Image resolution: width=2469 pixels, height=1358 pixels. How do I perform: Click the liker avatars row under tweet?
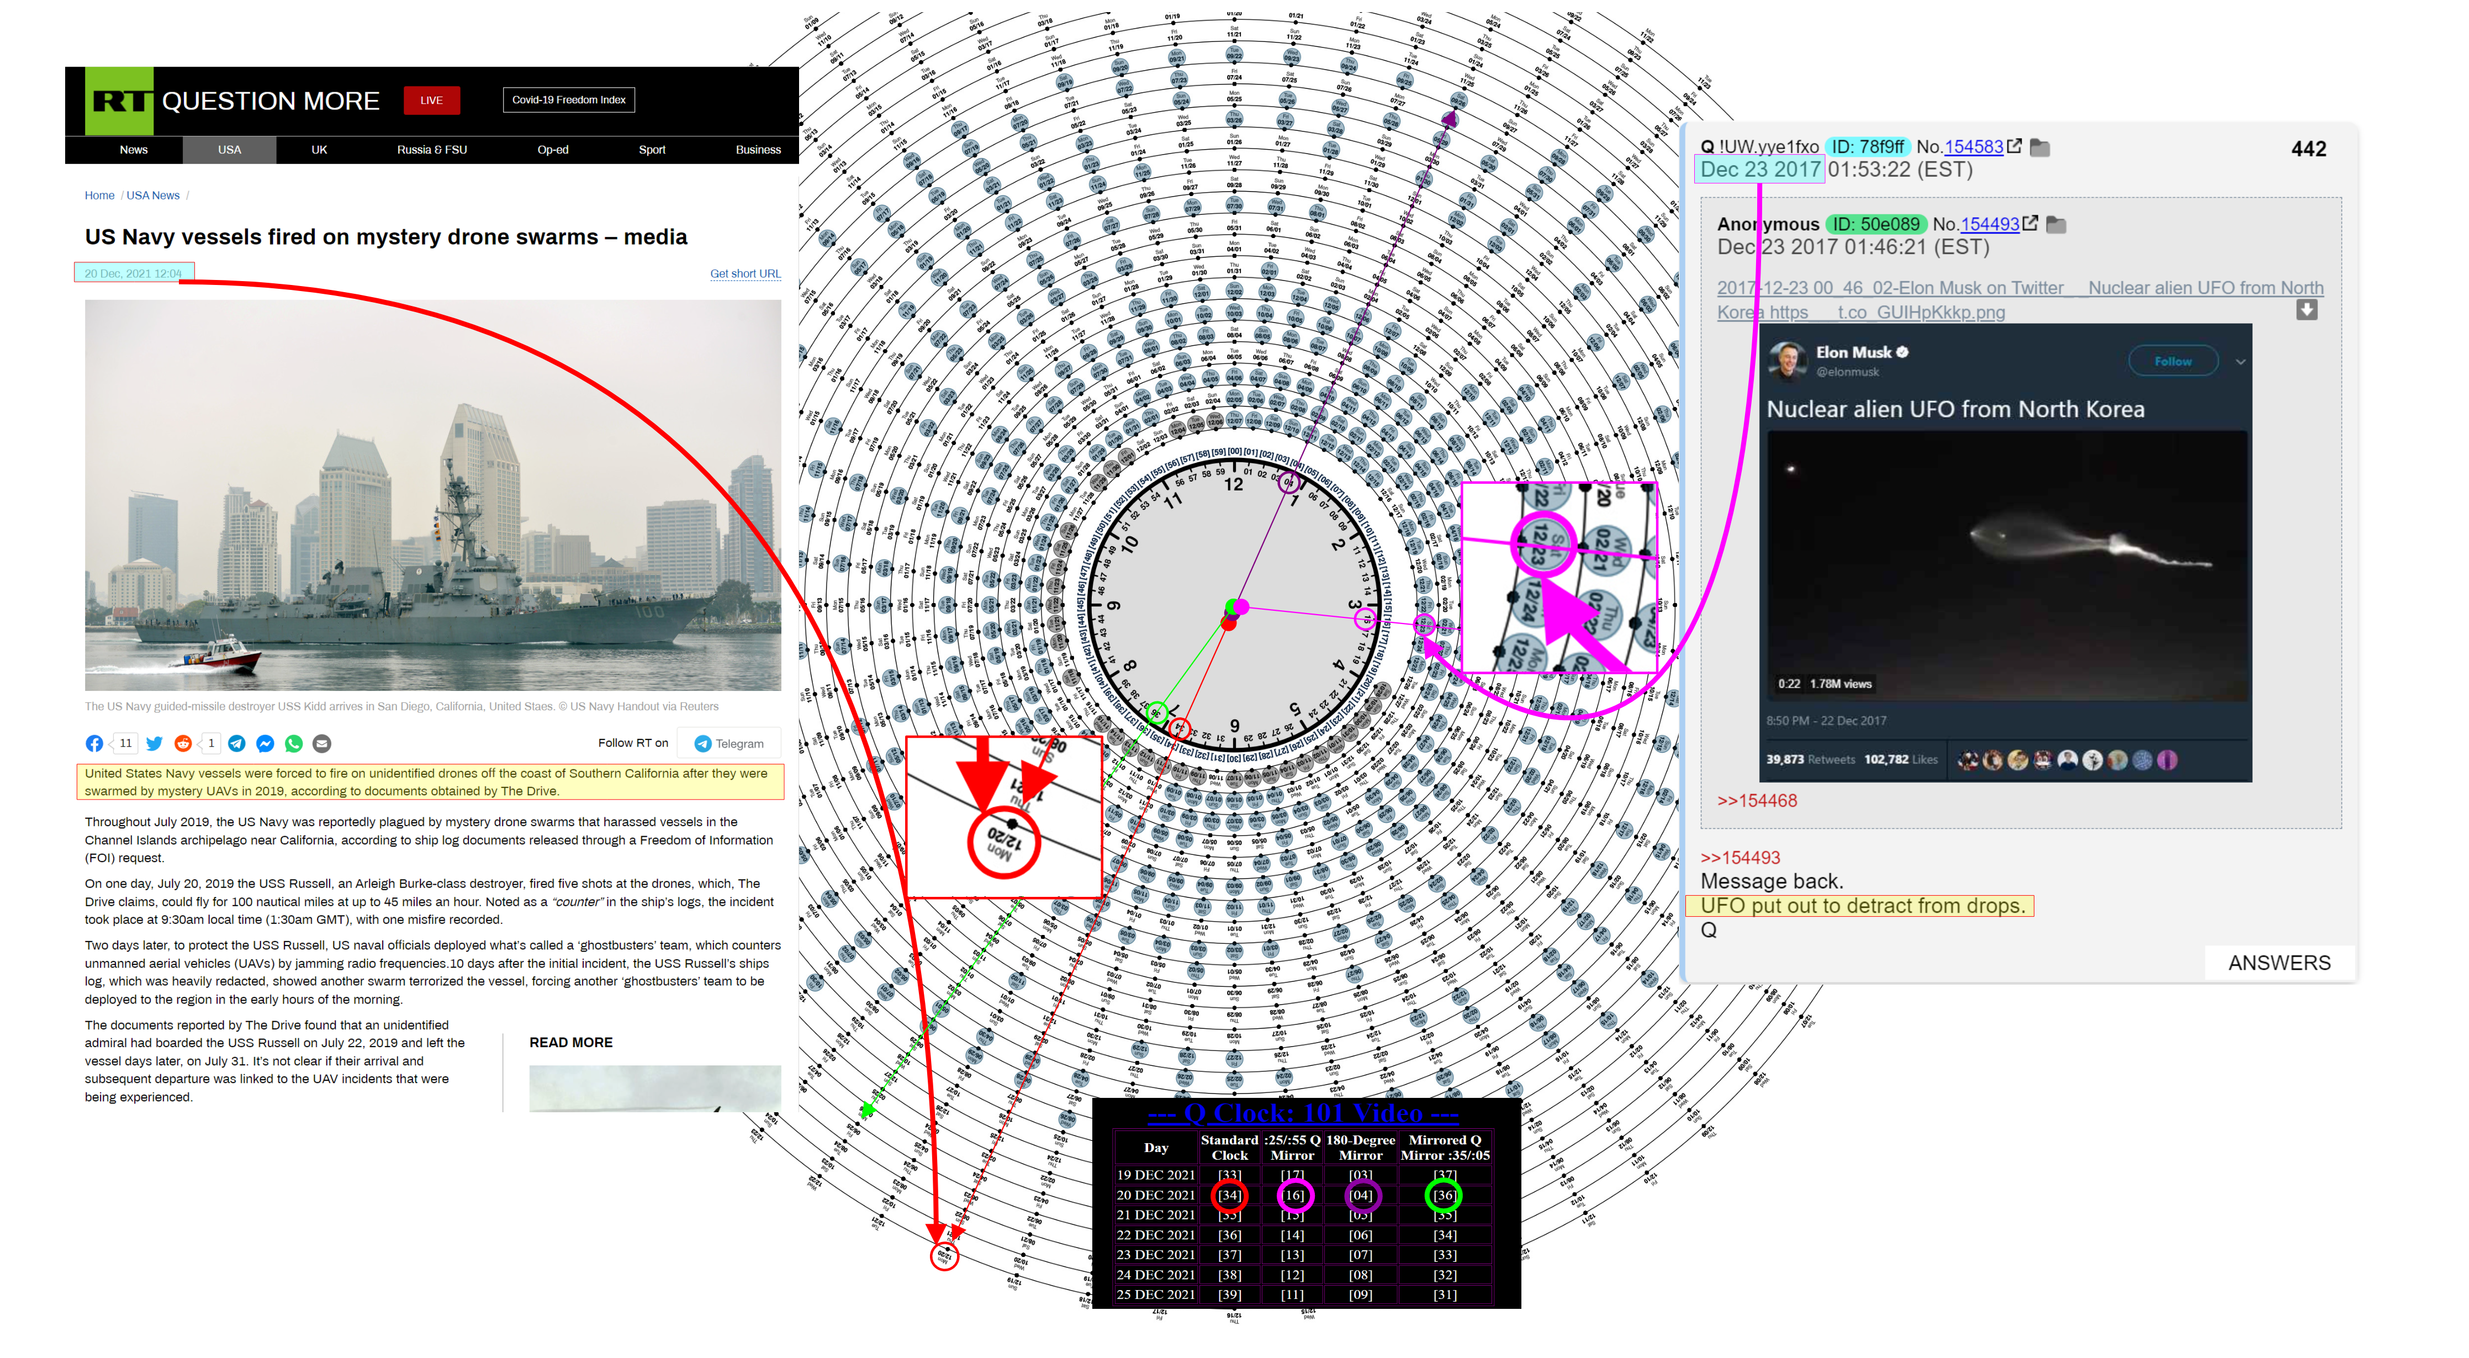(2068, 761)
